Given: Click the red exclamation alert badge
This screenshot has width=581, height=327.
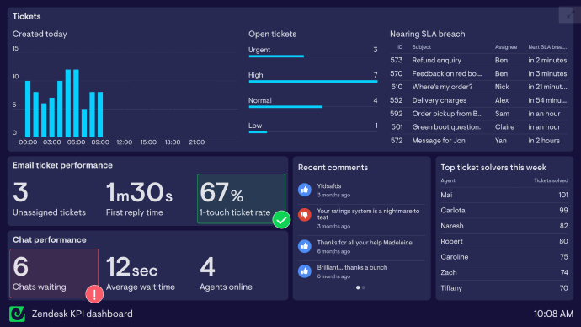Looking at the screenshot, I should (94, 294).
